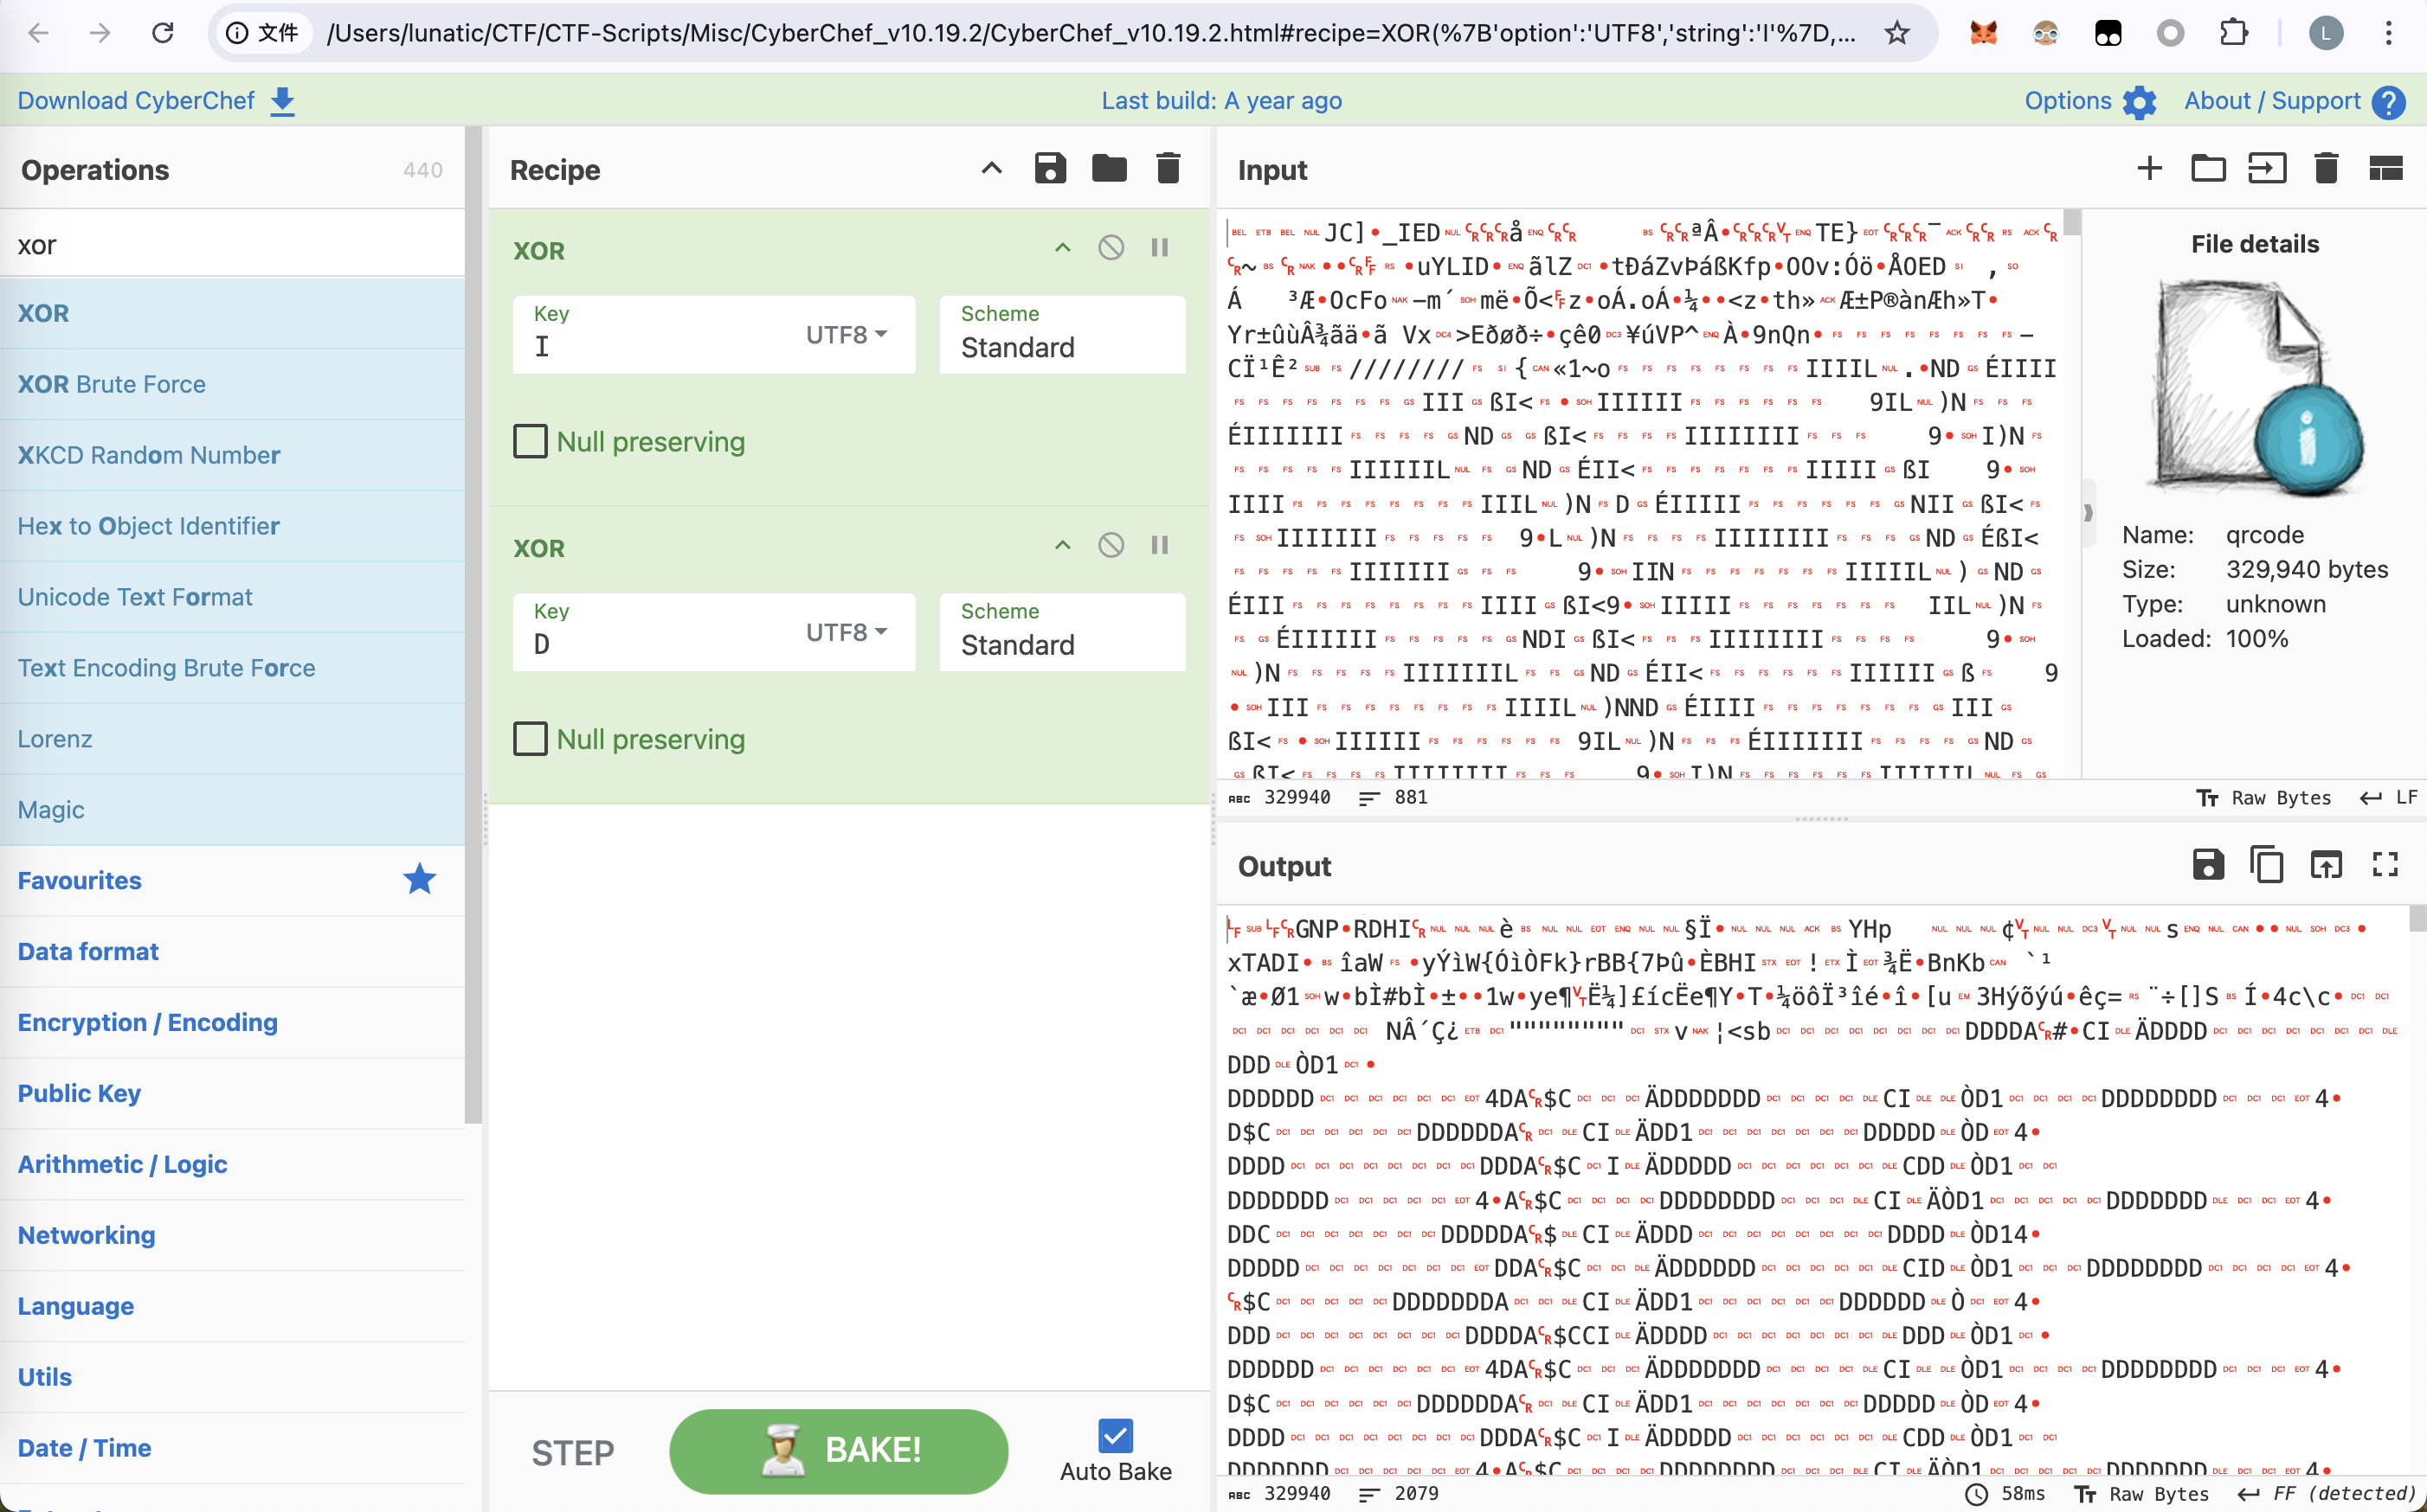Copy raw output to the clipboard

pos(2266,865)
